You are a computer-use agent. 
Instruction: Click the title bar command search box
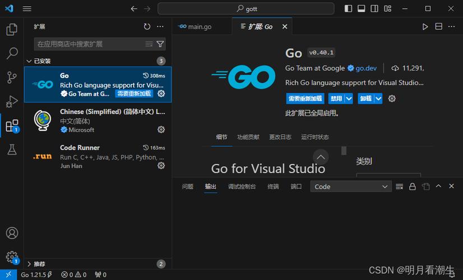tap(246, 8)
